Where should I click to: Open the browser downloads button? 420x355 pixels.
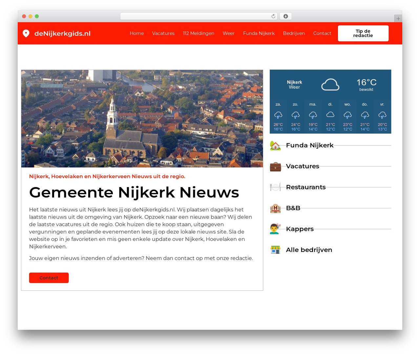click(286, 16)
